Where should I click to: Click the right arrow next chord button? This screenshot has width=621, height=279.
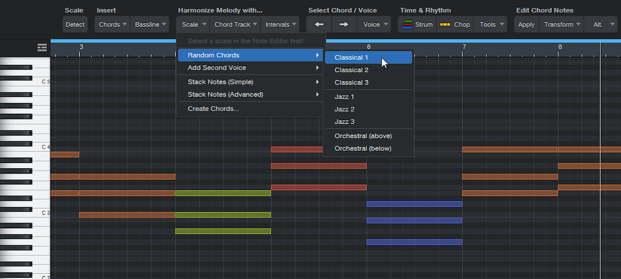(x=344, y=25)
